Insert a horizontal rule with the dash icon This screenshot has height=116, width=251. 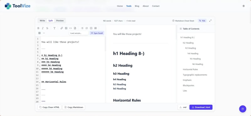pos(44,33)
